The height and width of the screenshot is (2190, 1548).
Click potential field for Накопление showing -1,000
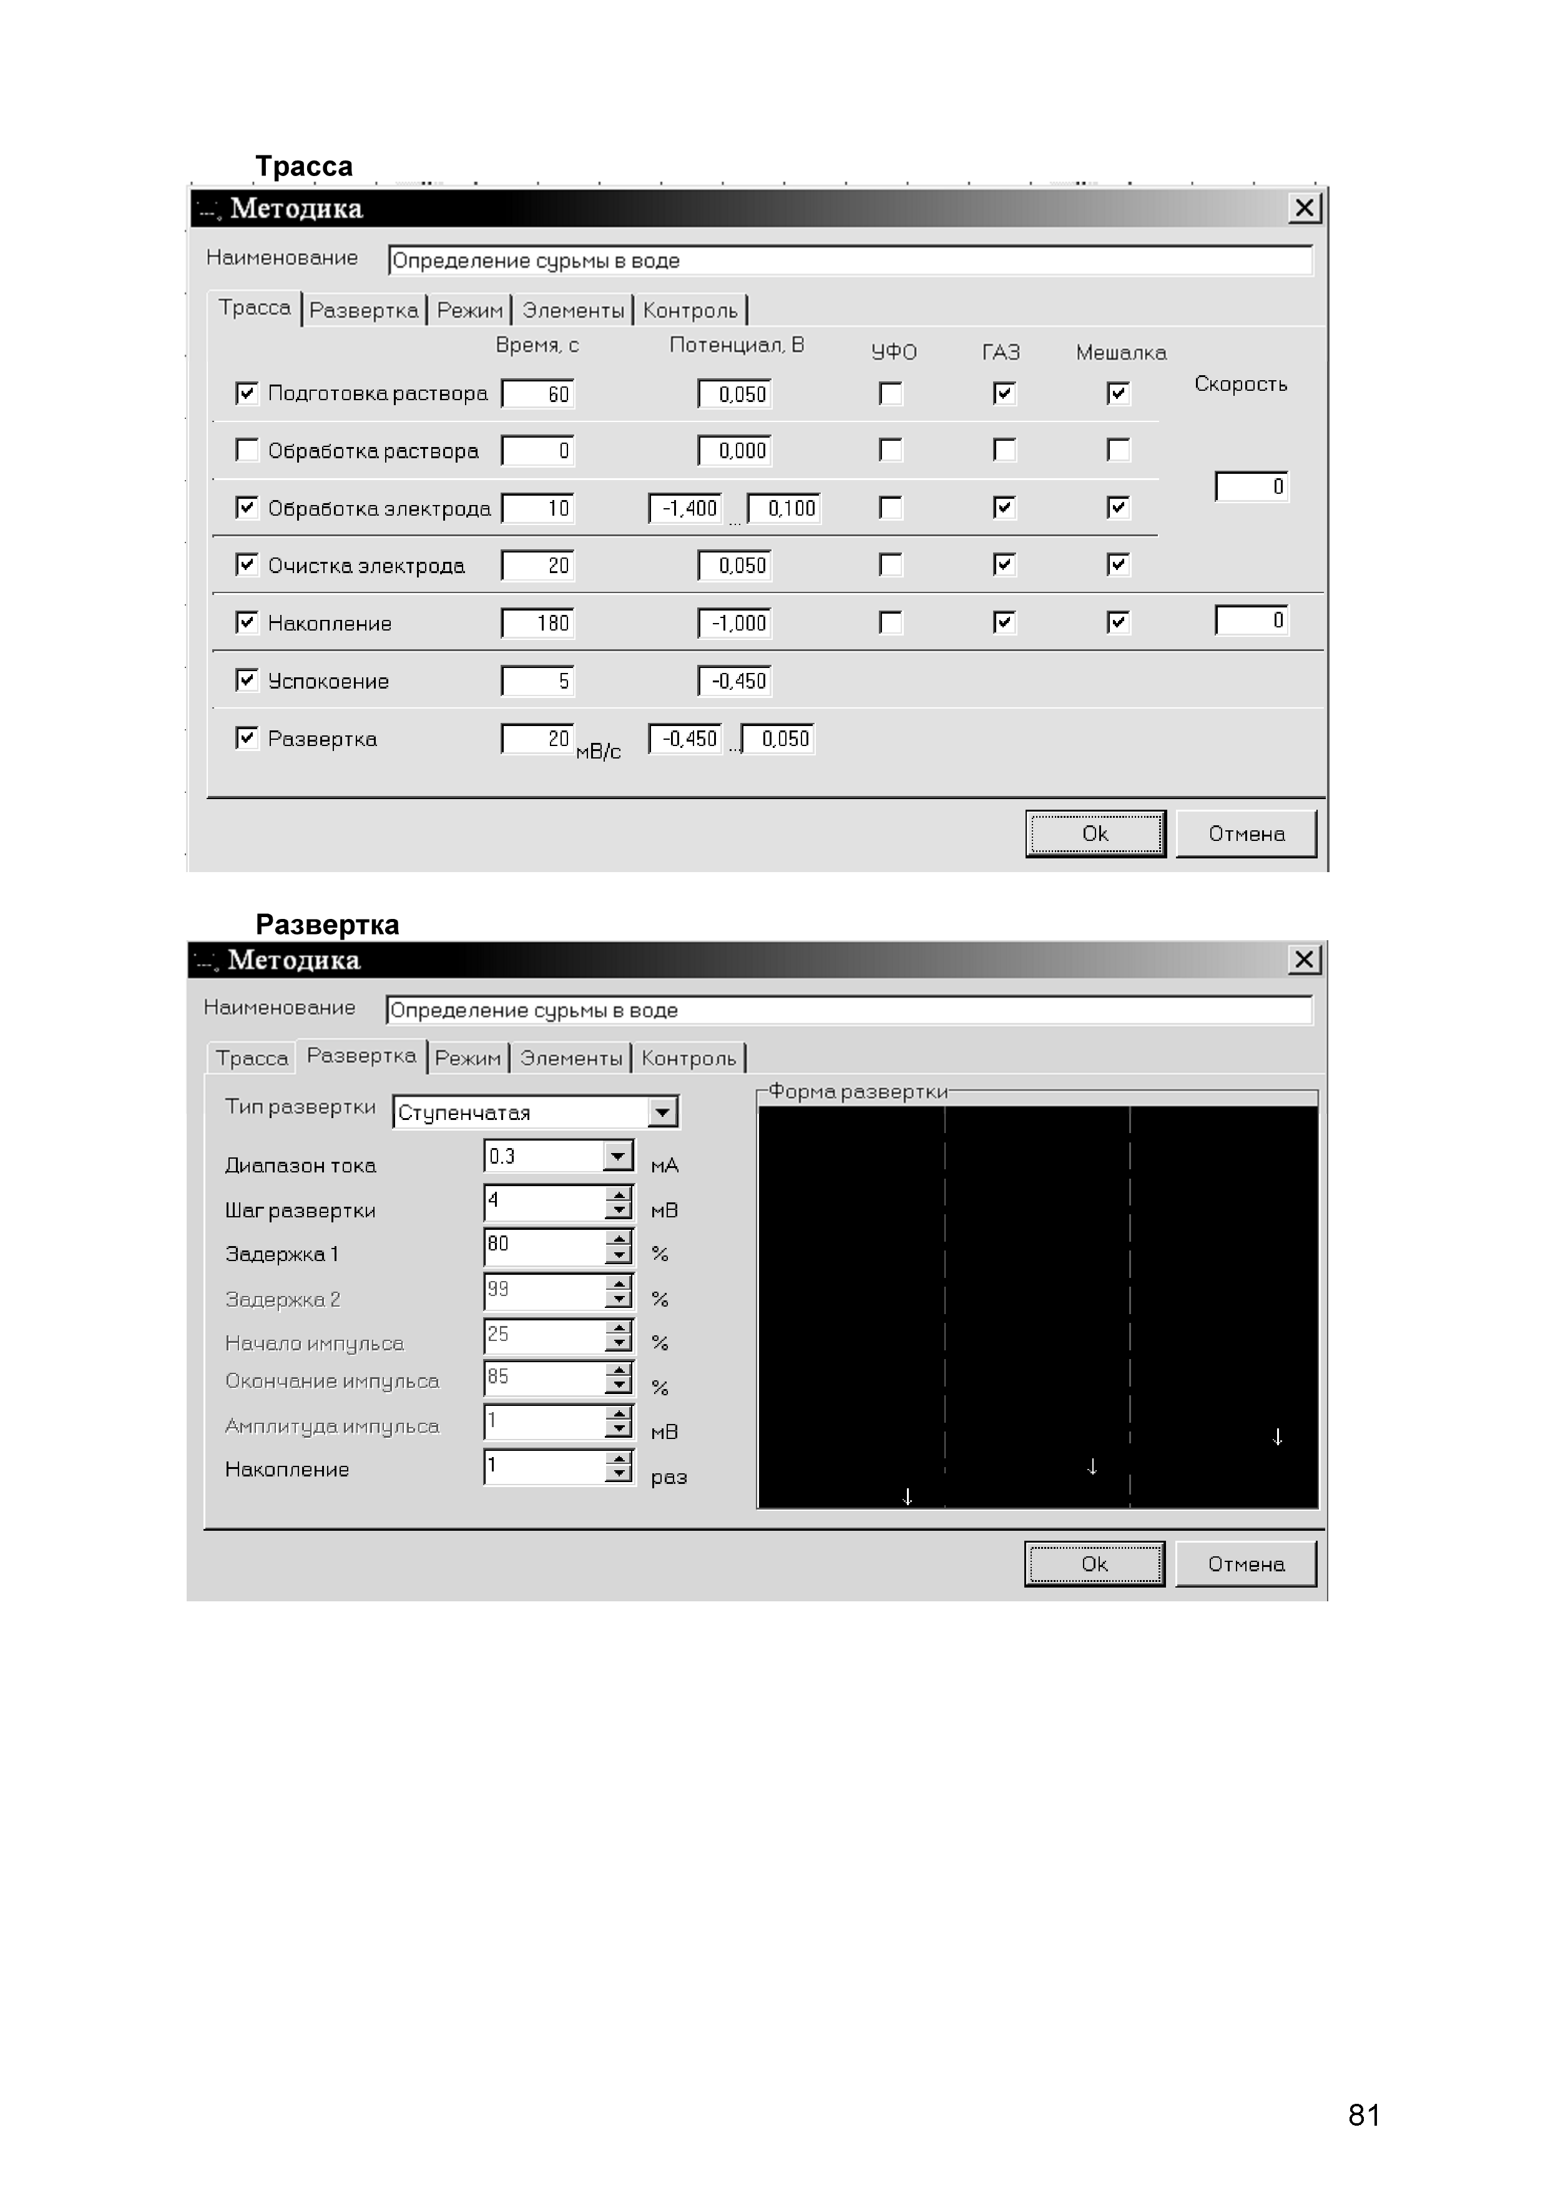pos(735,623)
